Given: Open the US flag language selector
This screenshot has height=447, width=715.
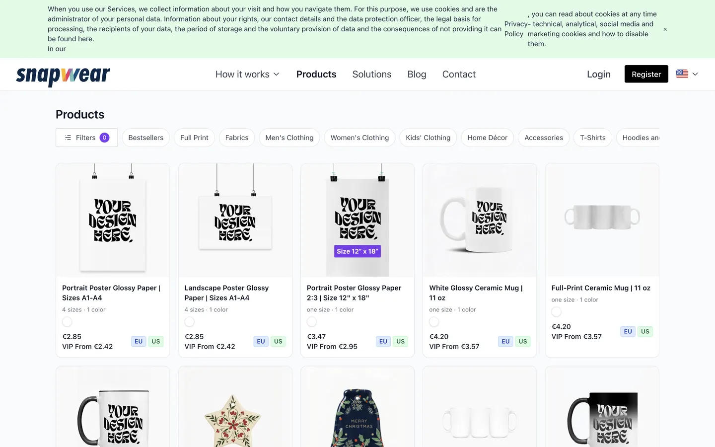Looking at the screenshot, I should click(687, 74).
